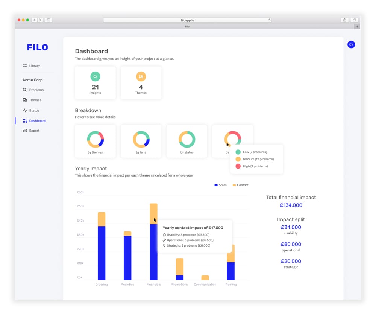Go to the Themes page
Screen dimensions: 376x315
[32, 100]
